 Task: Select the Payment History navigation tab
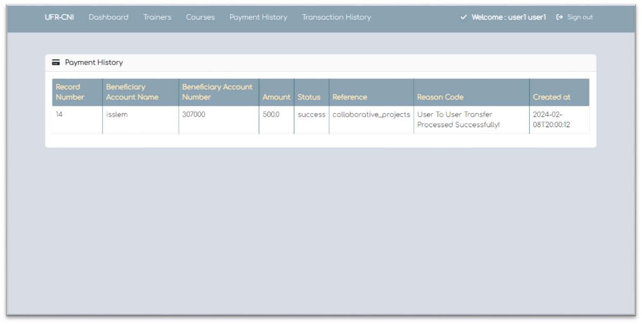258,17
